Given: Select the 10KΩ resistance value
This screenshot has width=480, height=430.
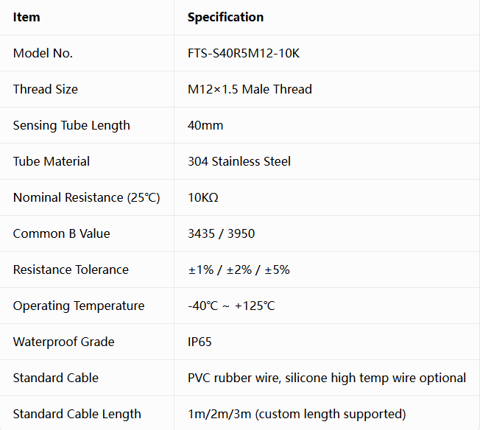Looking at the screenshot, I should point(203,197).
